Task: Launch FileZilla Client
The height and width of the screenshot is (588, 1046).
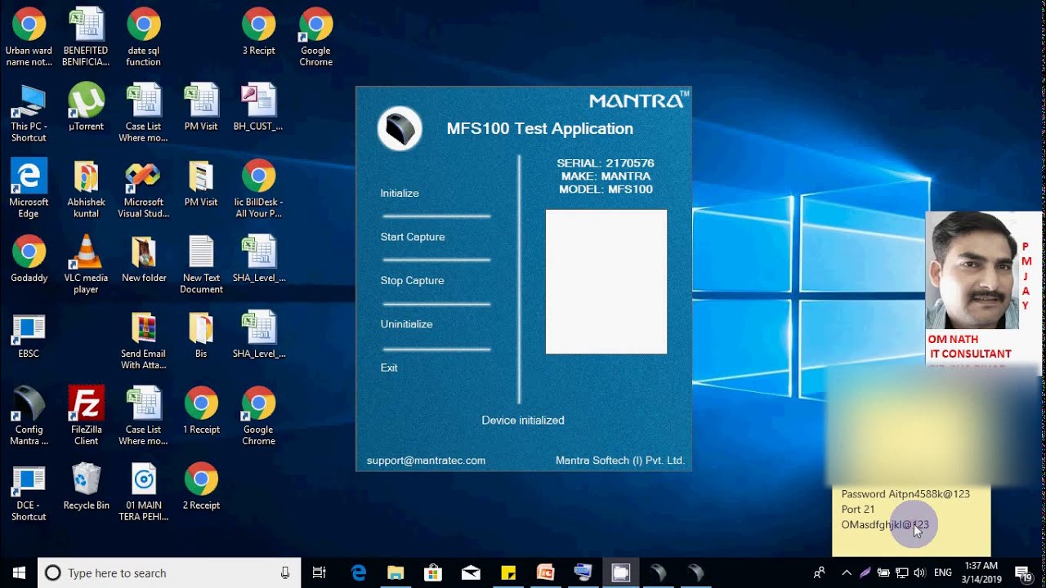Action: (86, 417)
